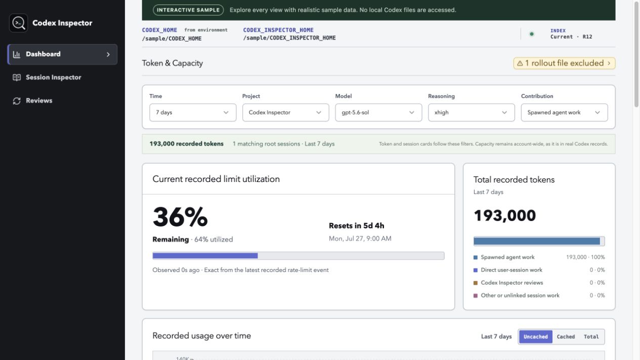Click the Codex Inspector logo icon
640x360 pixels.
point(19,23)
